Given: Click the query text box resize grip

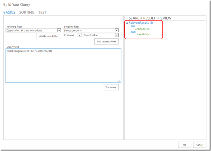Looking at the screenshot, I should click(119, 81).
